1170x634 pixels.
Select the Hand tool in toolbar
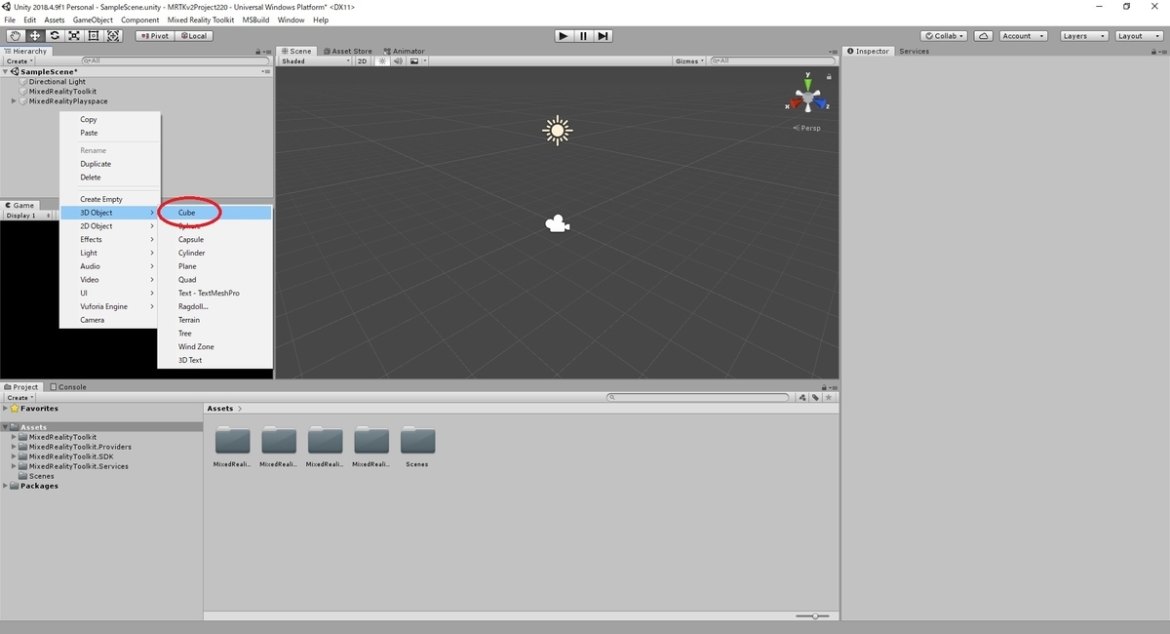15,36
